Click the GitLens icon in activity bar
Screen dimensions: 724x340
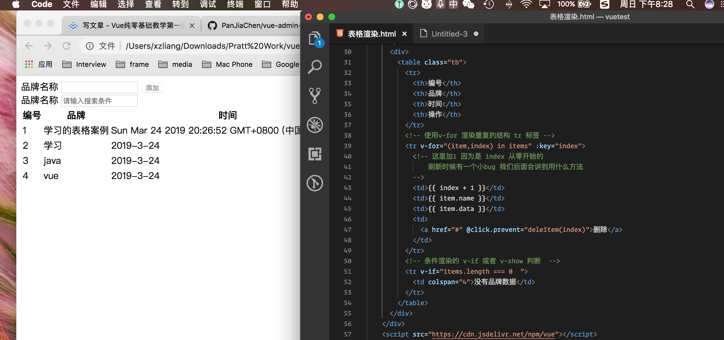pos(315,183)
